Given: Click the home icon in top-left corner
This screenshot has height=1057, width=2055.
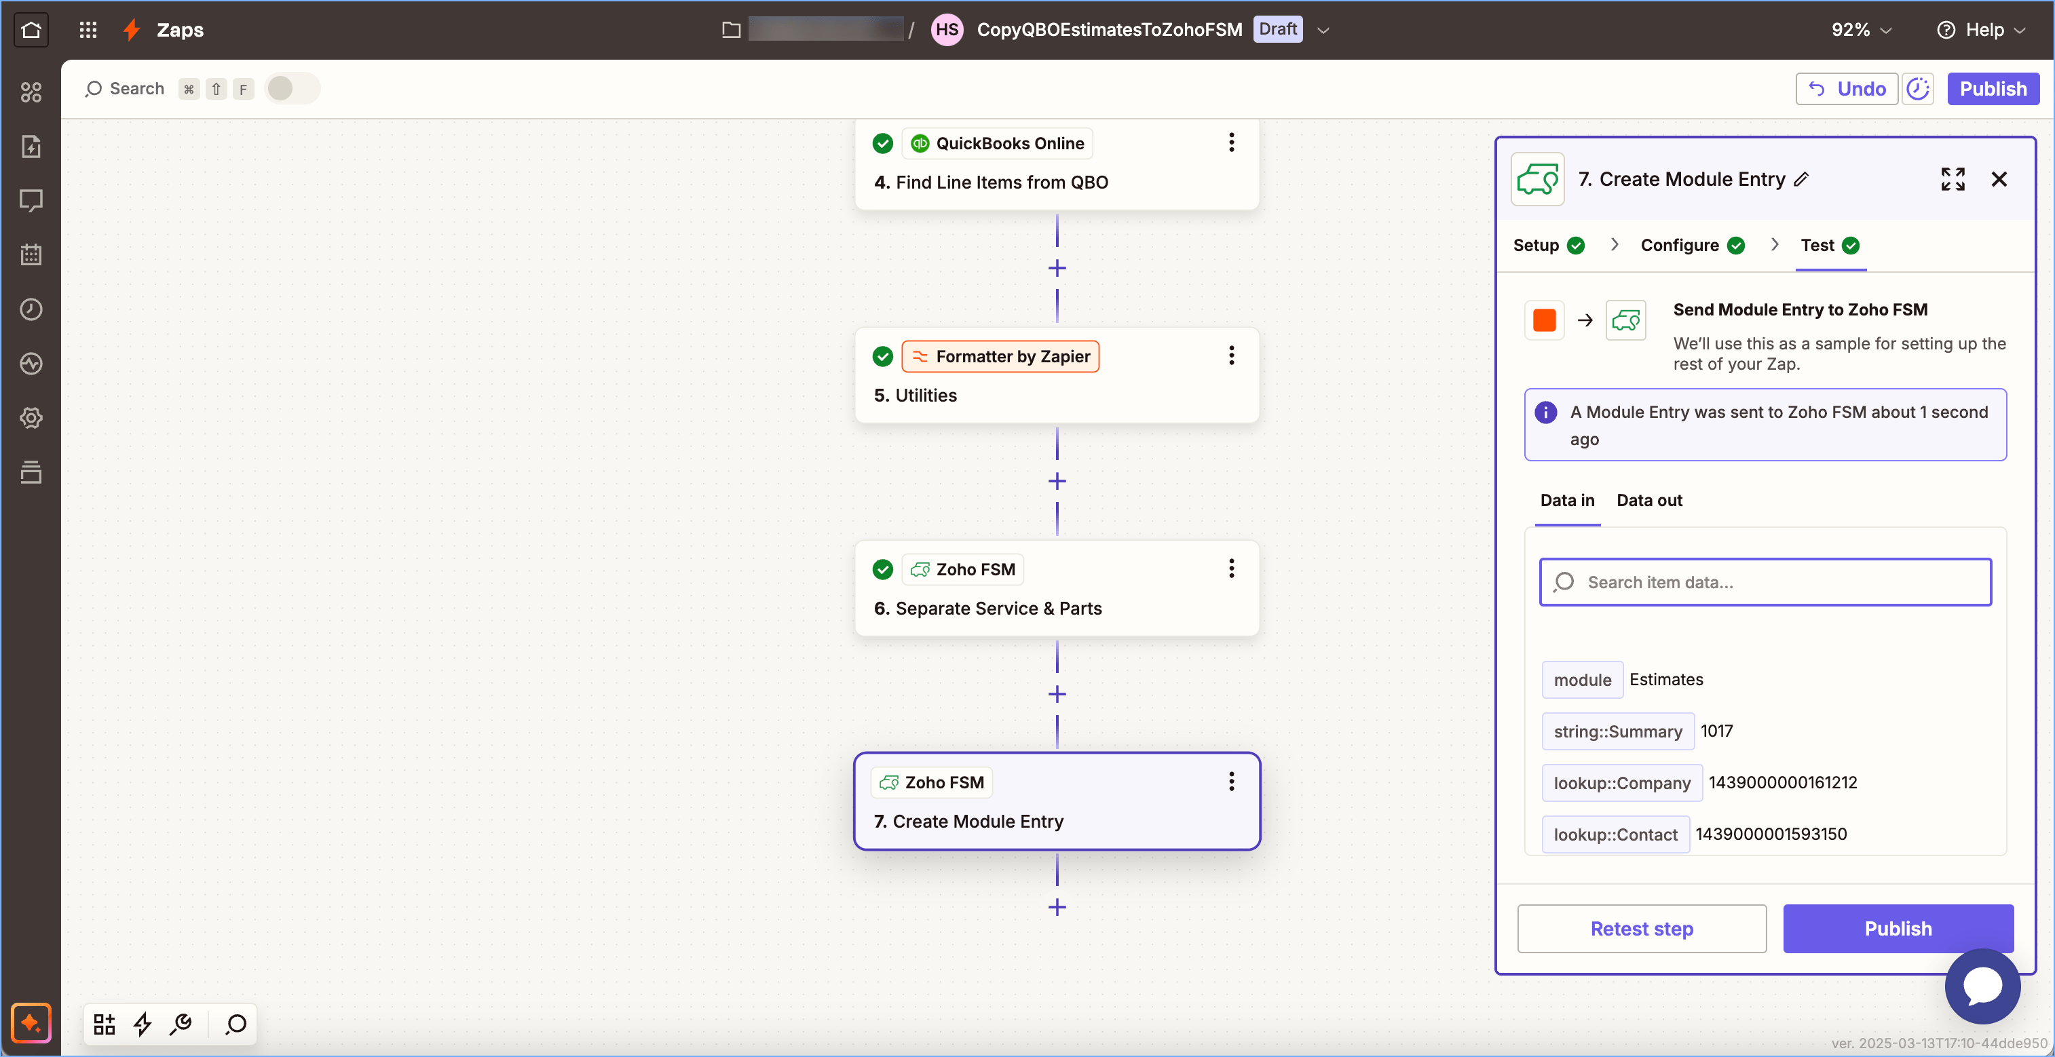Looking at the screenshot, I should [x=31, y=30].
